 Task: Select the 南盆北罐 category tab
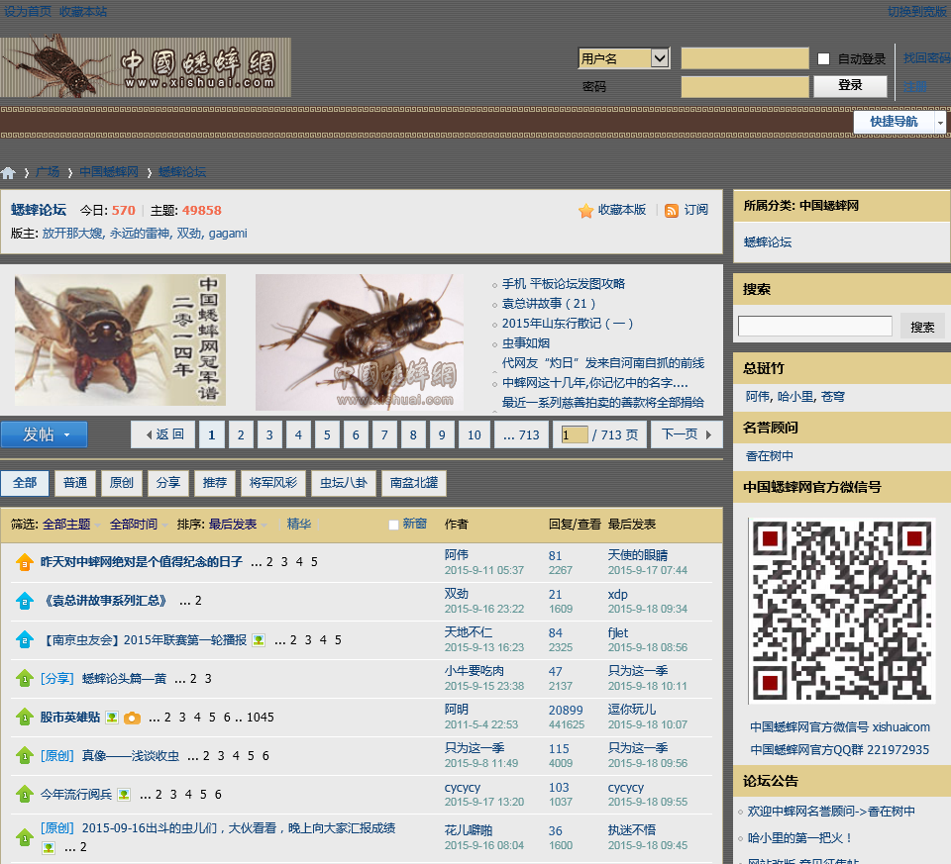pos(414,483)
